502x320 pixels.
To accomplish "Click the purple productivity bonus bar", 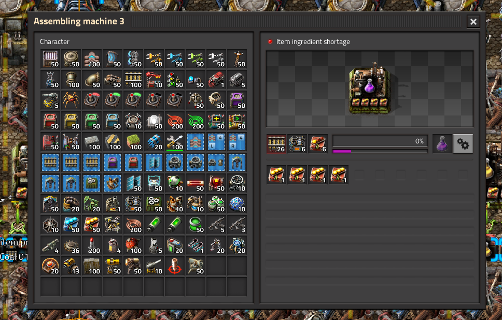I will [380, 151].
